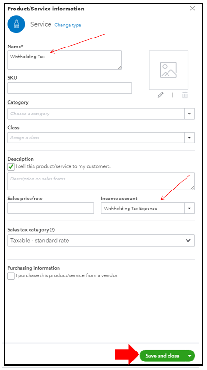Open Save and close options arrow
The height and width of the screenshot is (370, 207).
click(190, 356)
